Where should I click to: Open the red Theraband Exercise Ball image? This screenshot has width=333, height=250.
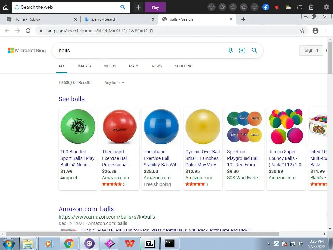tap(120, 127)
